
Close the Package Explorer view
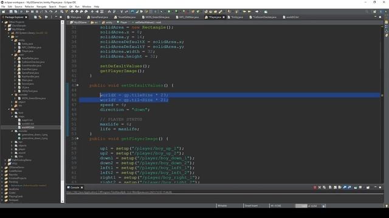click(x=26, y=17)
